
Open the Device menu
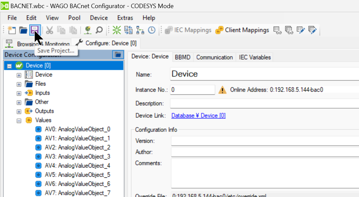(x=99, y=18)
